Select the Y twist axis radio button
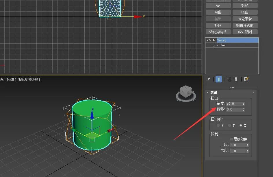273x177 pixels. (229, 126)
